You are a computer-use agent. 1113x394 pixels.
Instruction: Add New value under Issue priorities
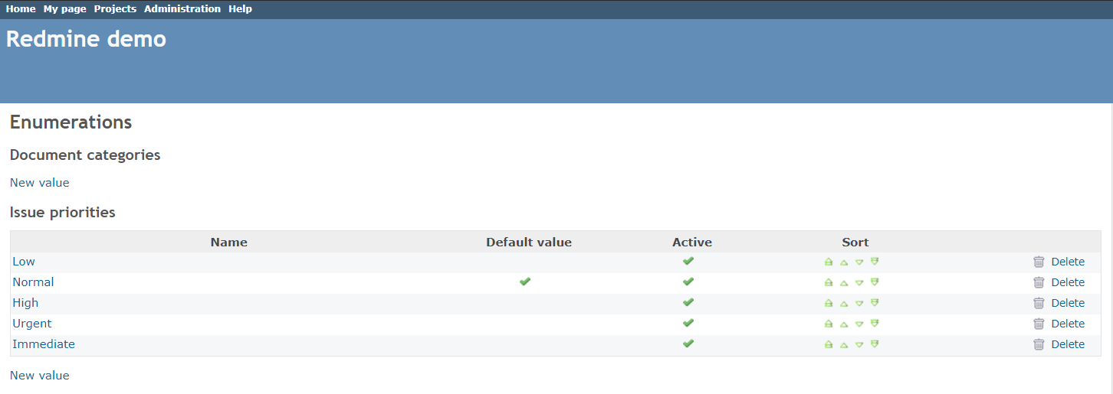click(x=40, y=376)
